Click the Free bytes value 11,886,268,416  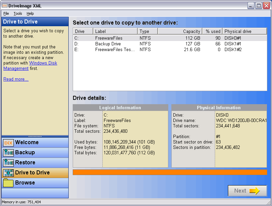[127, 147]
